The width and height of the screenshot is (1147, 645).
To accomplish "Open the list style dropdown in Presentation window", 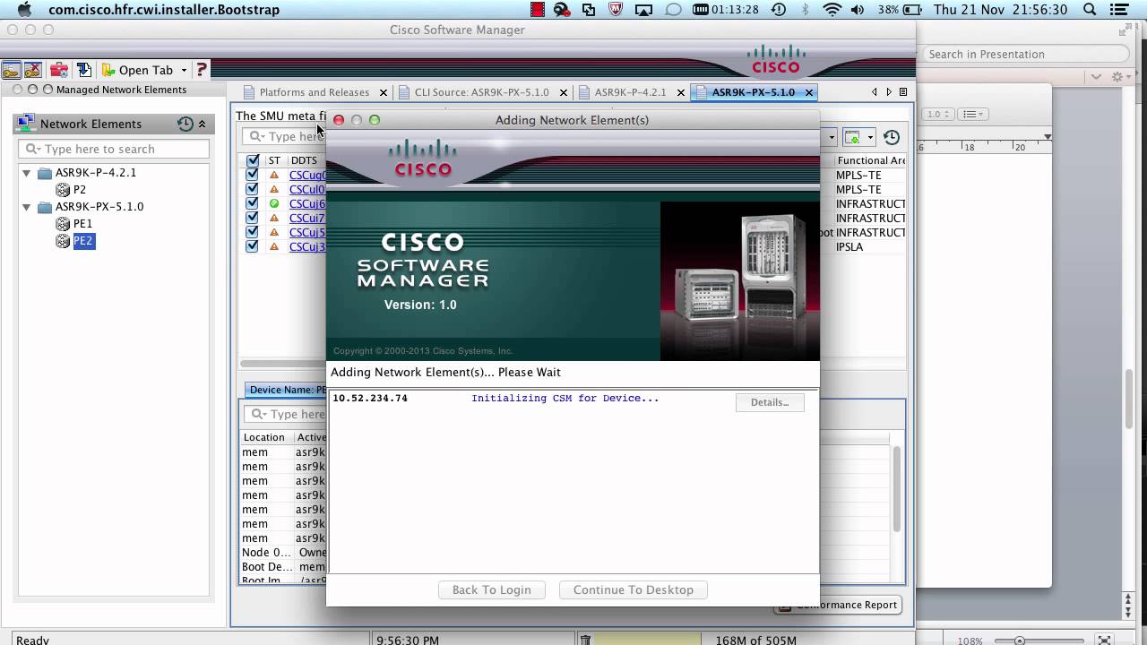I will [x=972, y=114].
